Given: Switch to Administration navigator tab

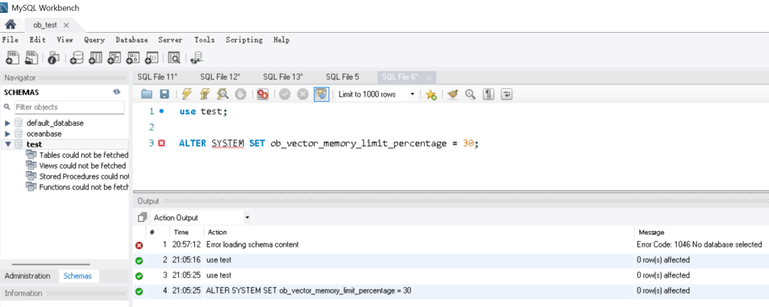Looking at the screenshot, I should click(28, 276).
